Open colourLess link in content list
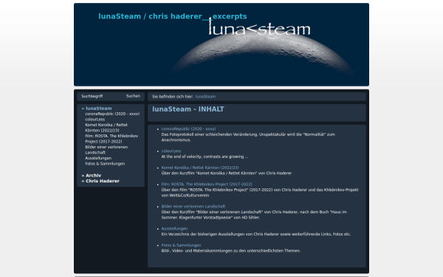The height and width of the screenshot is (277, 443). pos(171,151)
